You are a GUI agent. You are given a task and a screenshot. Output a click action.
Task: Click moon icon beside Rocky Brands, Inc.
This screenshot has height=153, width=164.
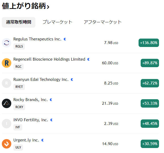[x=51, y=100]
